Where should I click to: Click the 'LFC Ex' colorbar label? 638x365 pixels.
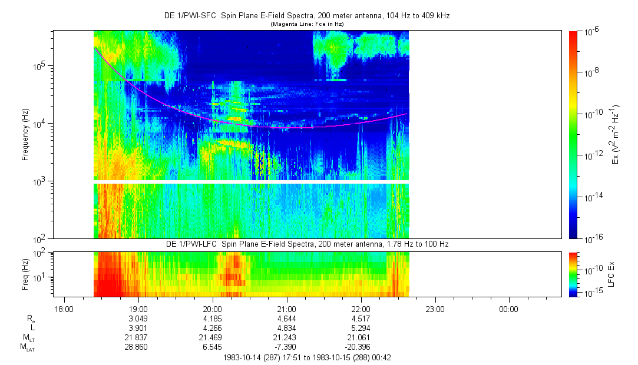(613, 274)
